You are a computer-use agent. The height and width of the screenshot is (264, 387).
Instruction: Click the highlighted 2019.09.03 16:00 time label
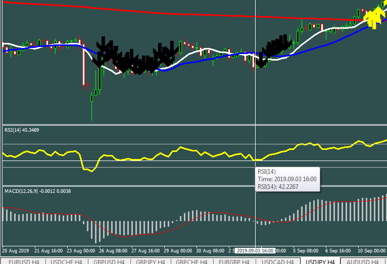pos(255,250)
